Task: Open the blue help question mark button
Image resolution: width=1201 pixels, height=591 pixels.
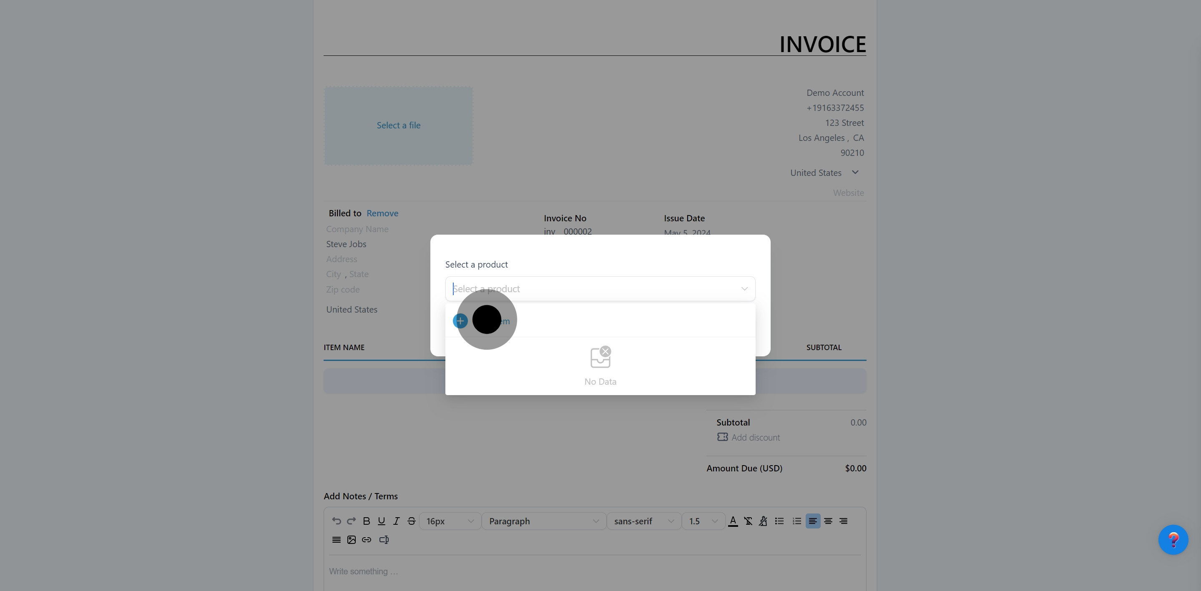Action: [1173, 540]
